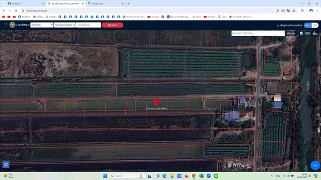Open a new browser tab
The height and width of the screenshot is (180, 321).
coord(128,3)
